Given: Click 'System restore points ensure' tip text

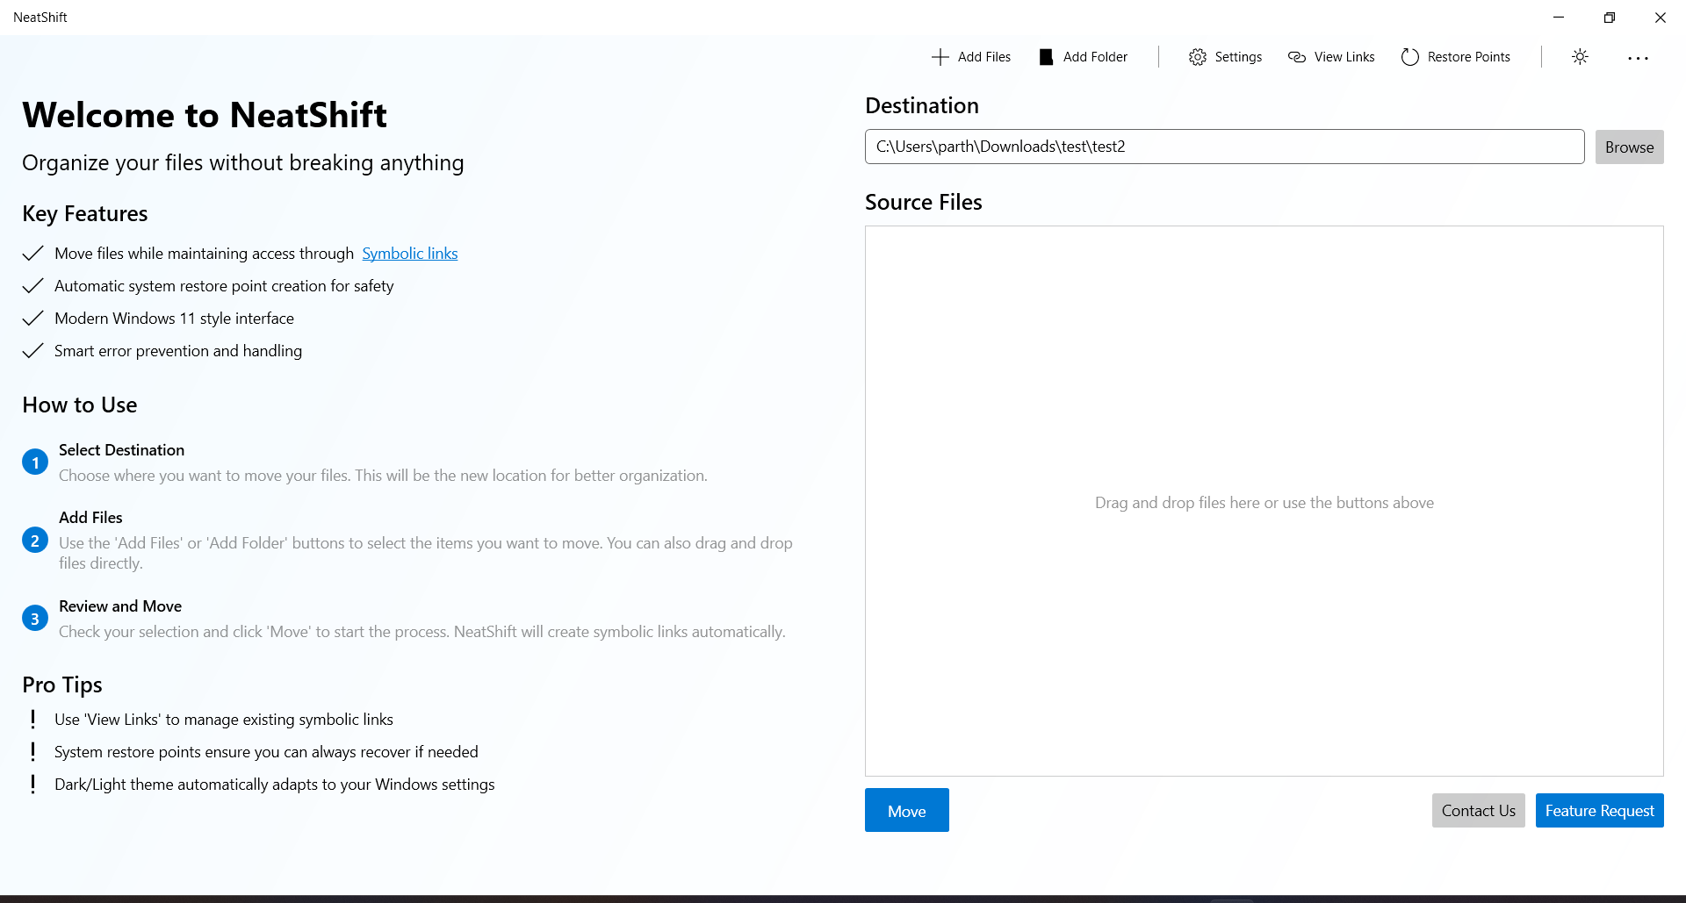Looking at the screenshot, I should [266, 752].
